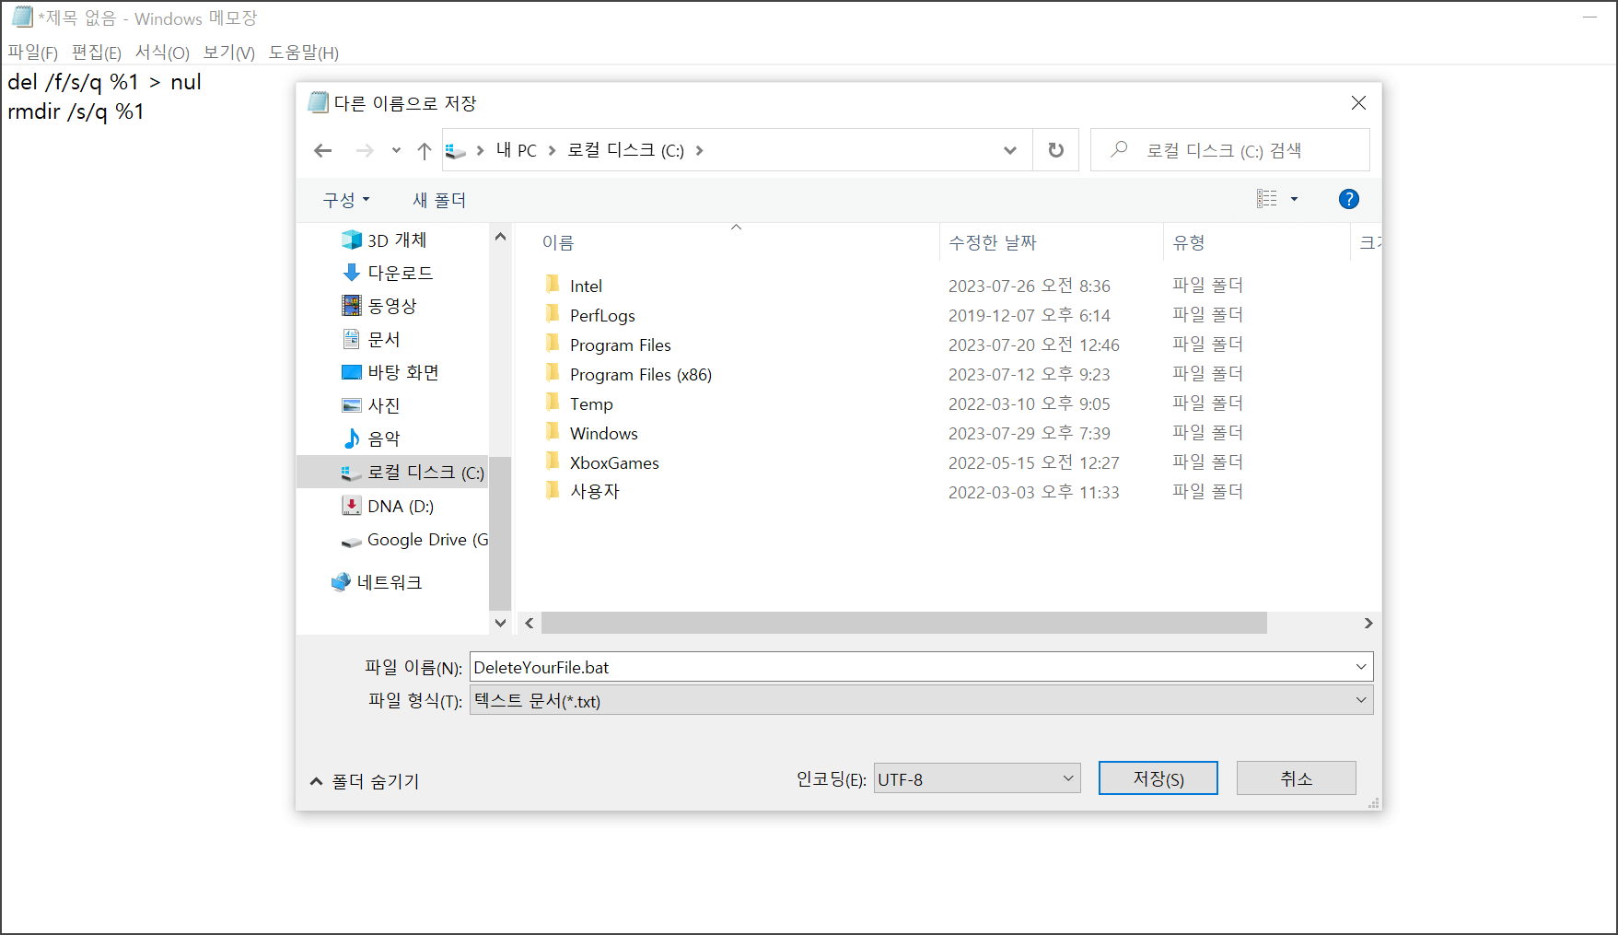This screenshot has height=935, width=1618.
Task: Open 편집 menu in Notepad
Action: [97, 53]
